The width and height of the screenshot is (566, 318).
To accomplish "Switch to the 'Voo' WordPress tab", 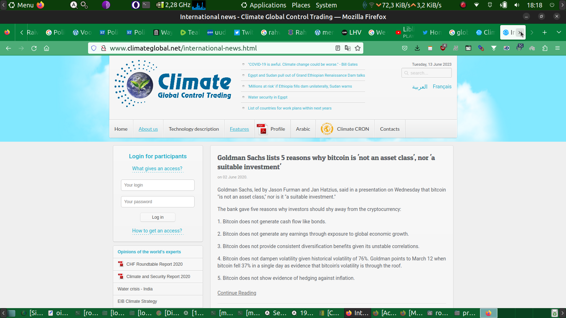I will coord(82,33).
